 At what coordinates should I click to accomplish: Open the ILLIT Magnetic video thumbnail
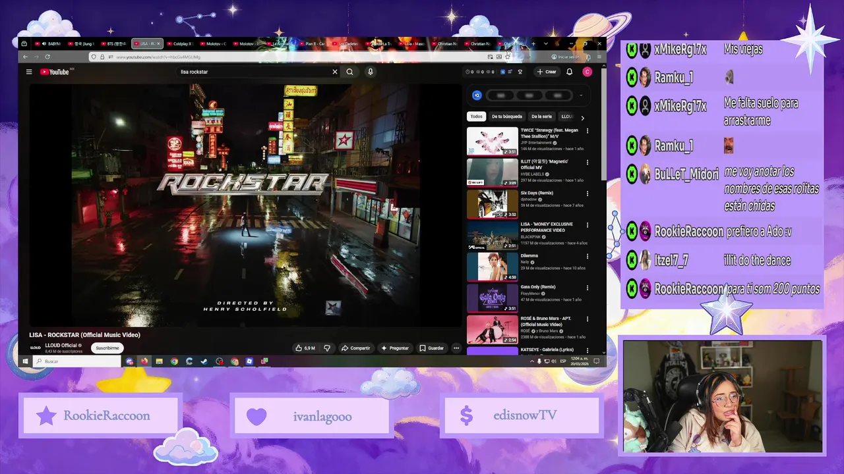[493, 172]
